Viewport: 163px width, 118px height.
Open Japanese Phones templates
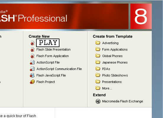[x=115, y=62]
